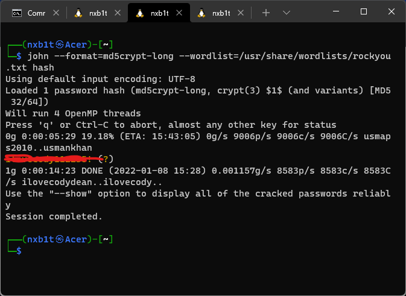This screenshot has height=296, width=406.
Task: Switch to the leftmost nxb1t tab label
Action: (x=99, y=13)
